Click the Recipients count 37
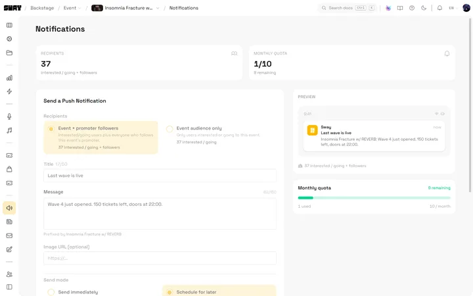Image resolution: width=473 pixels, height=296 pixels. [x=46, y=64]
